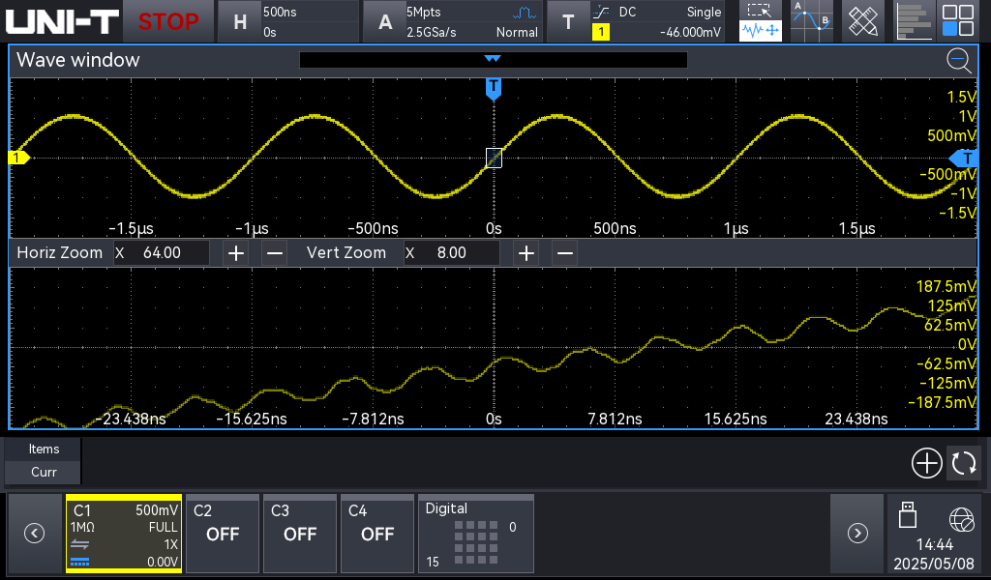The width and height of the screenshot is (991, 580).
Task: Open the Digital channels panel
Action: pos(475,534)
